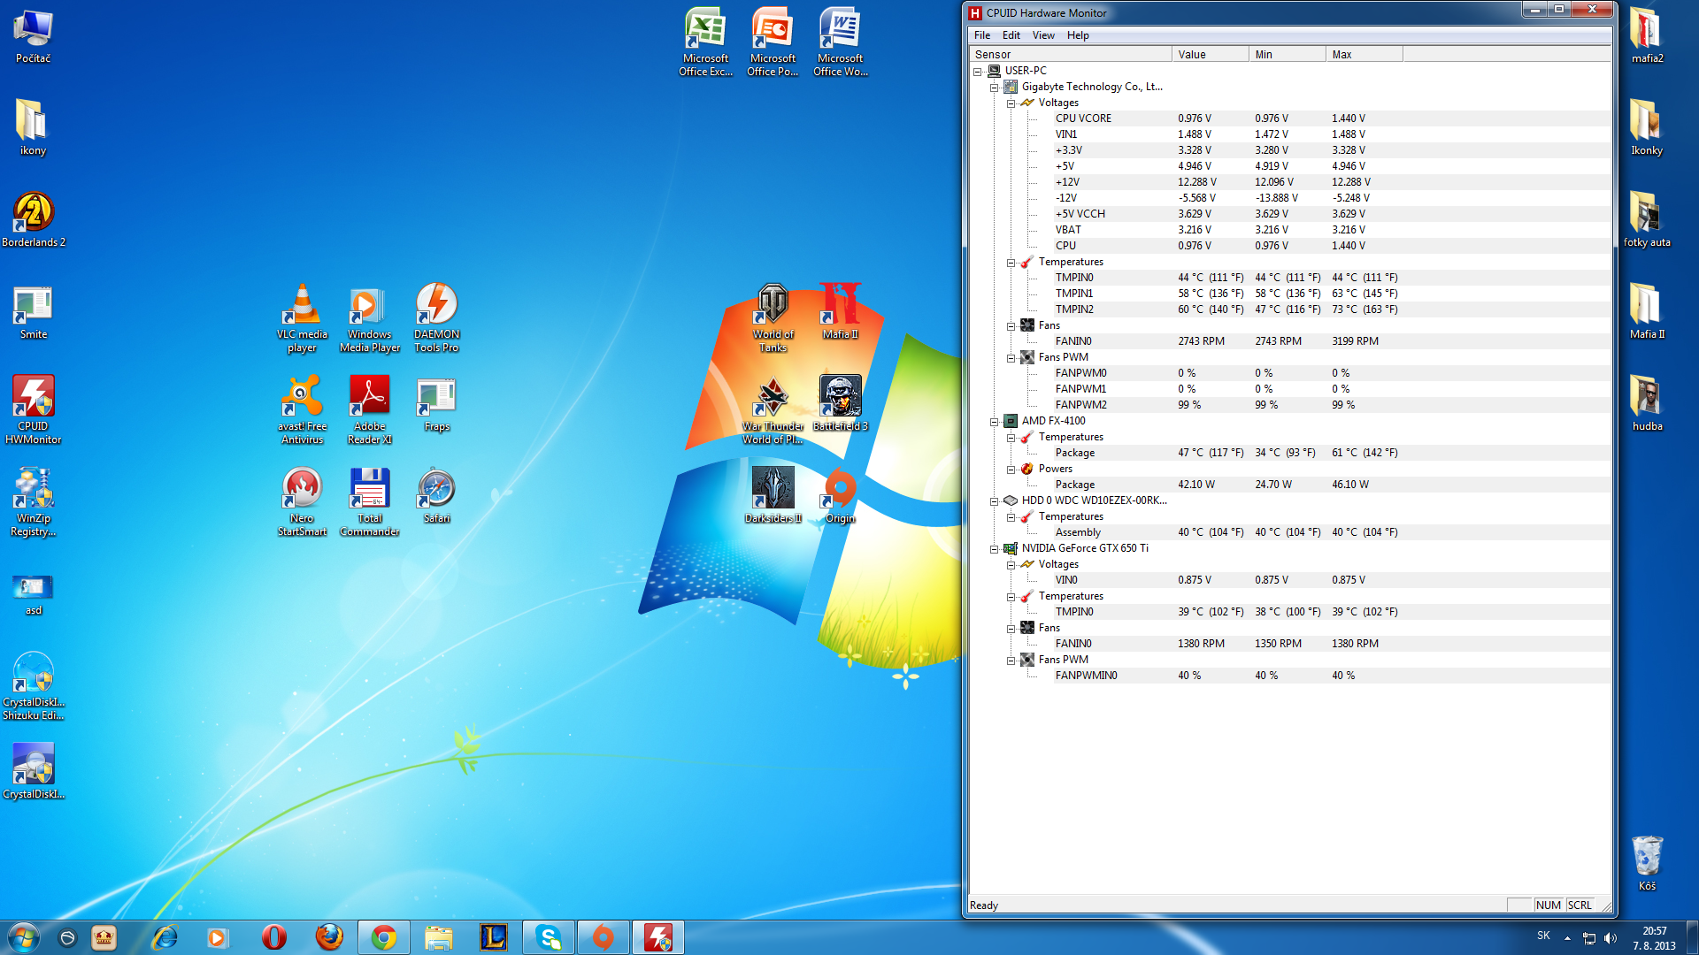Open the Microsoft Office Word shortcut

click(840, 42)
